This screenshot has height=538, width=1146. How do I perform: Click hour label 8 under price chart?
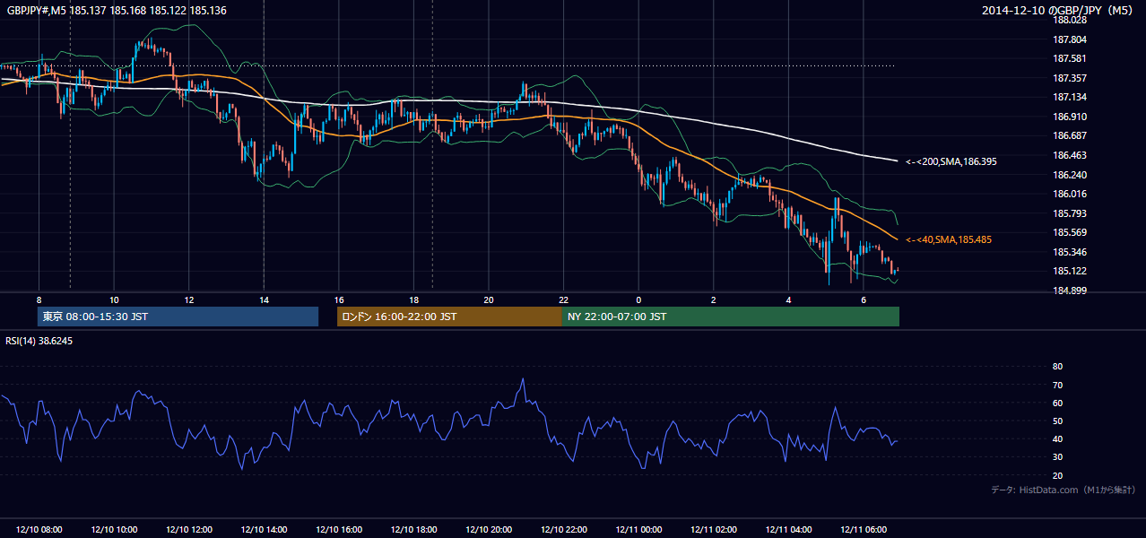point(39,299)
